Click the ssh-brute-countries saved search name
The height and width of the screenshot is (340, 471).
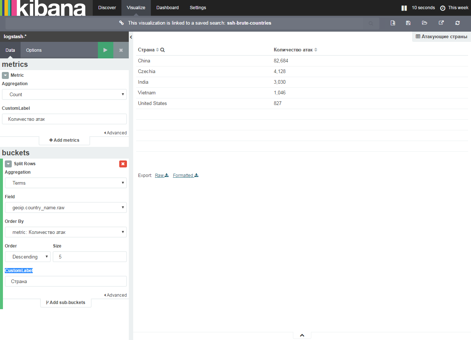pos(249,23)
